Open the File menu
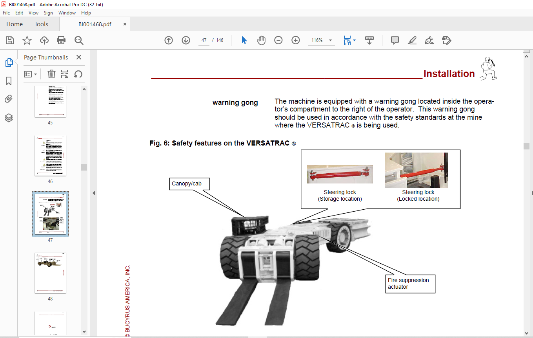This screenshot has height=338, width=533. click(x=6, y=13)
